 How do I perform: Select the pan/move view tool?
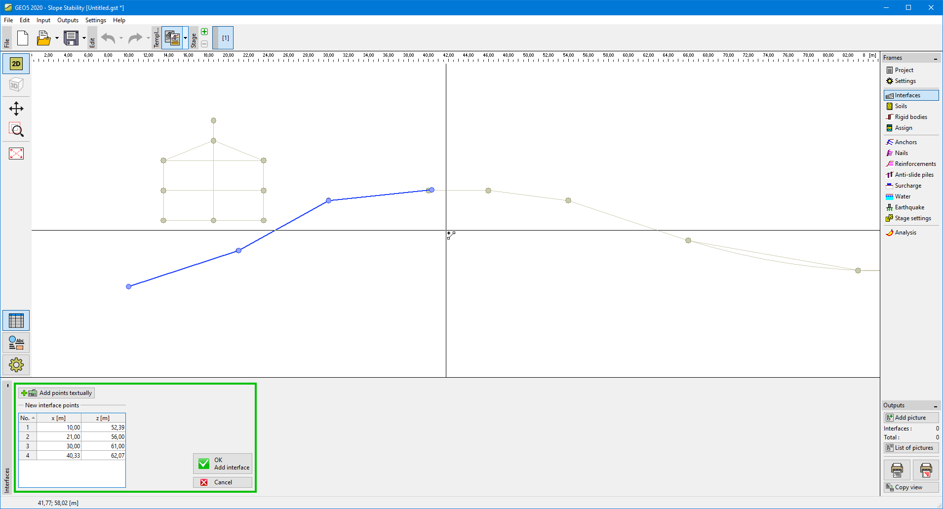pyautogui.click(x=16, y=109)
